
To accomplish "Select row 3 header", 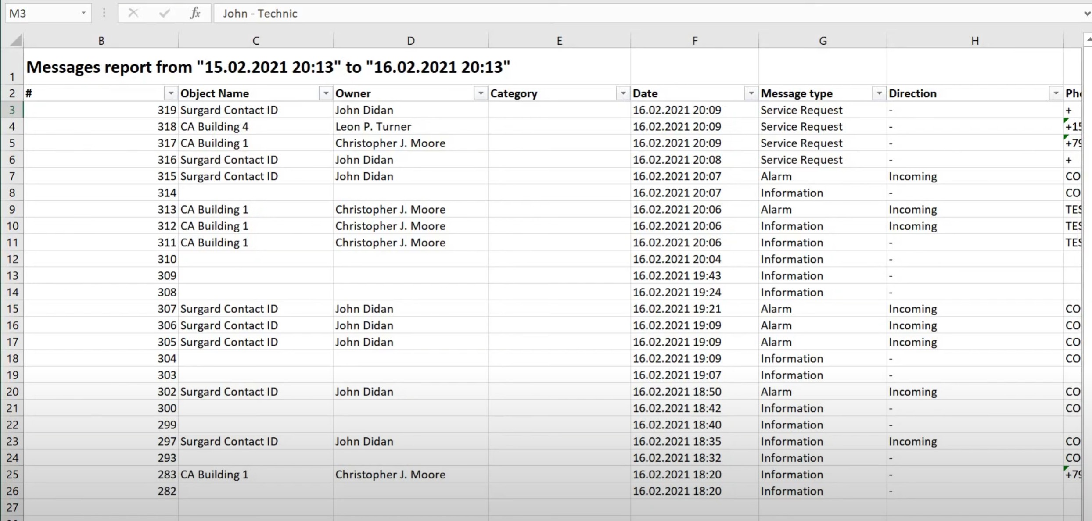I will [x=12, y=110].
